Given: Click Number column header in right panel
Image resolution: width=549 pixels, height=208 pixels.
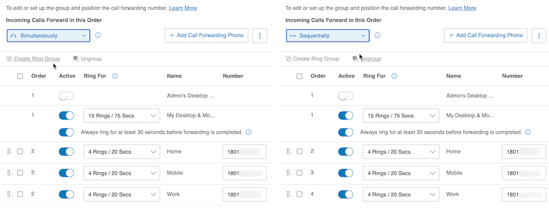Looking at the screenshot, I should pos(512,76).
